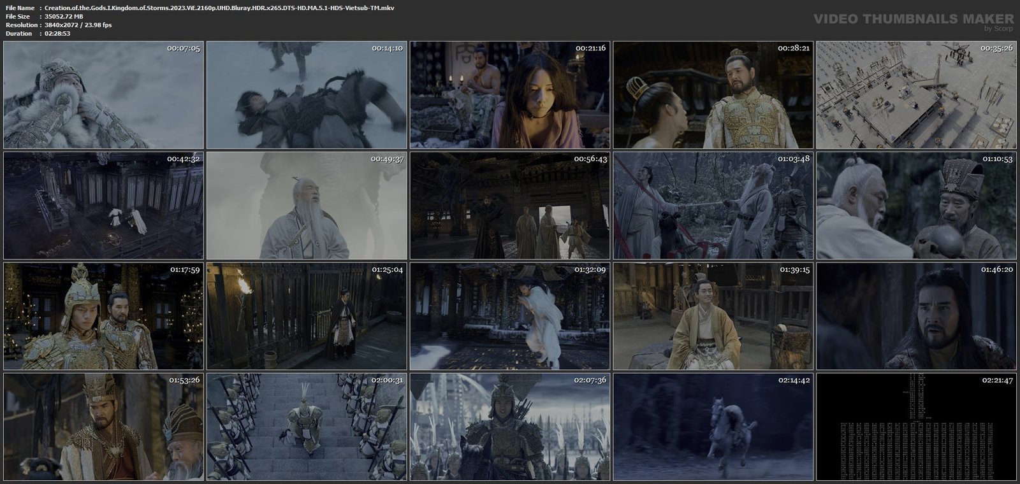Select the thumbnail stamped 00:14:10
The image size is (1020, 484).
point(307,96)
